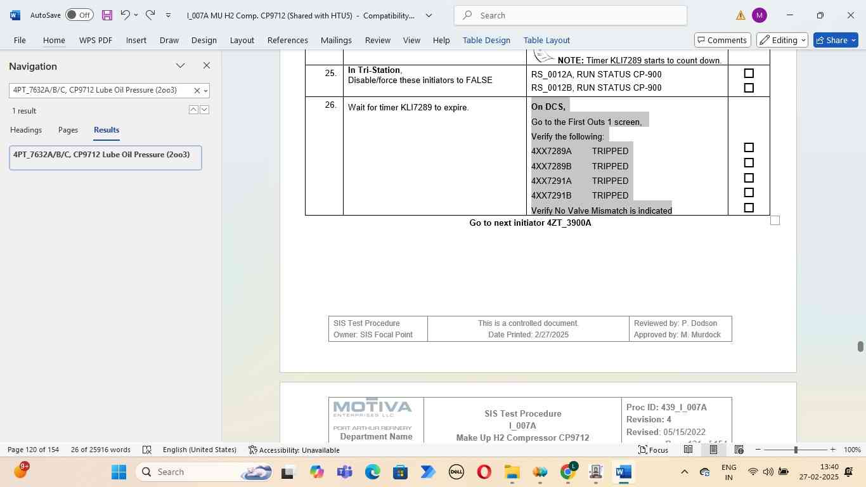Image resolution: width=866 pixels, height=487 pixels.
Task: Switch to Pages tab in Navigation
Action: pos(68,130)
